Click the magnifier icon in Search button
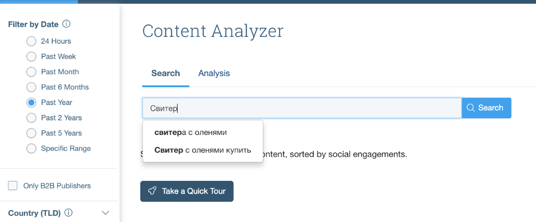The image size is (536, 222). tap(471, 108)
